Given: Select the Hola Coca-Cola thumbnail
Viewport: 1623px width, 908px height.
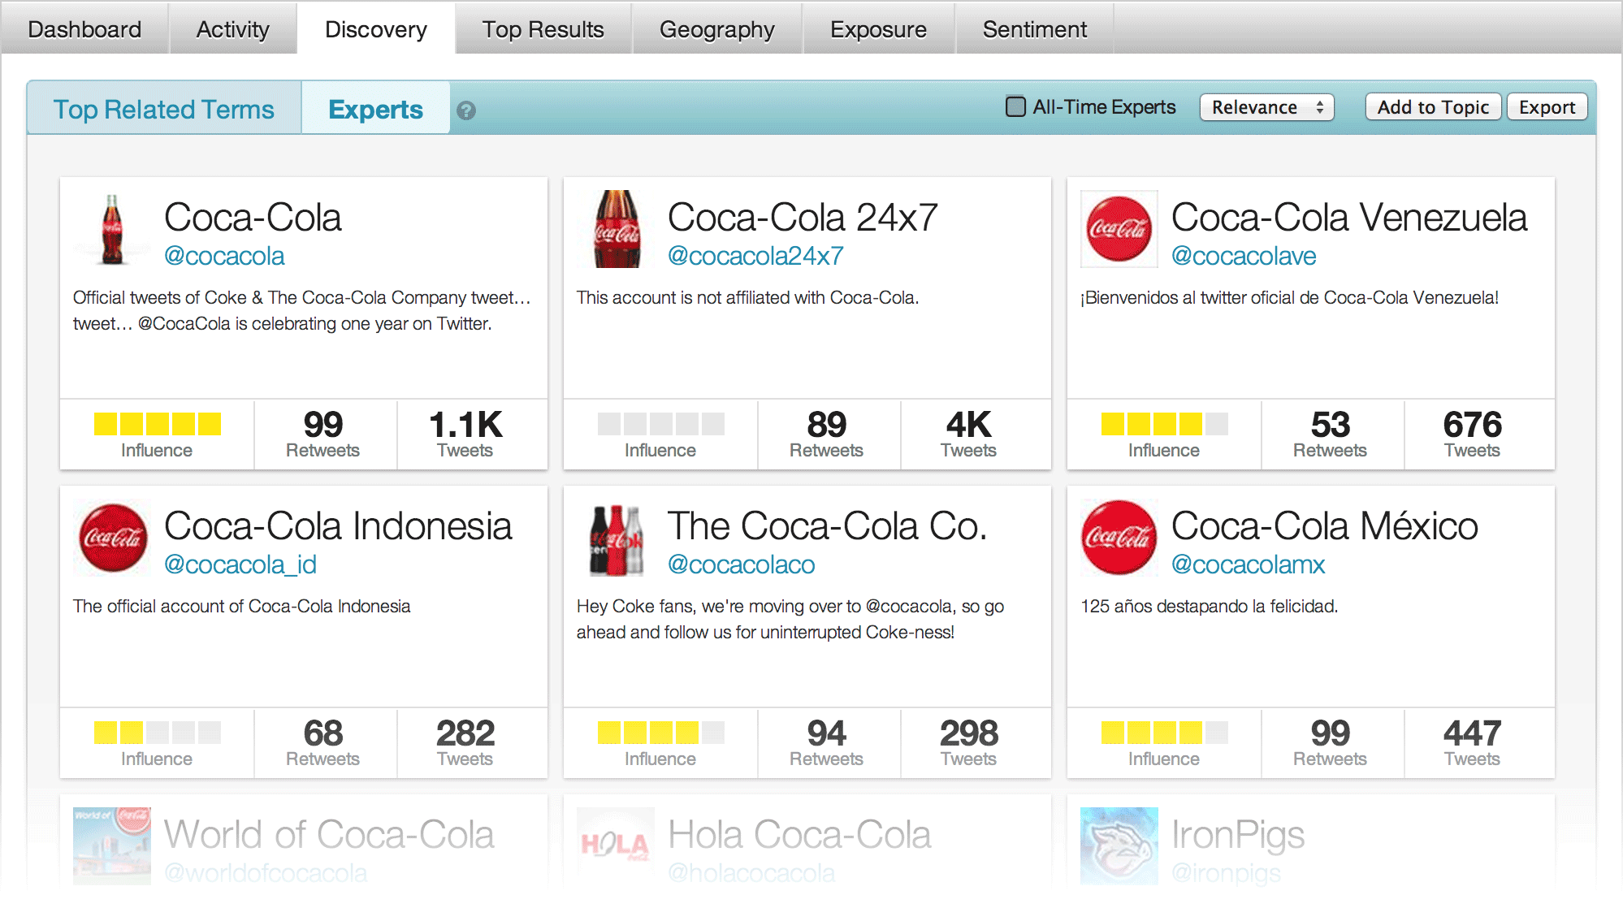Looking at the screenshot, I should tap(616, 845).
